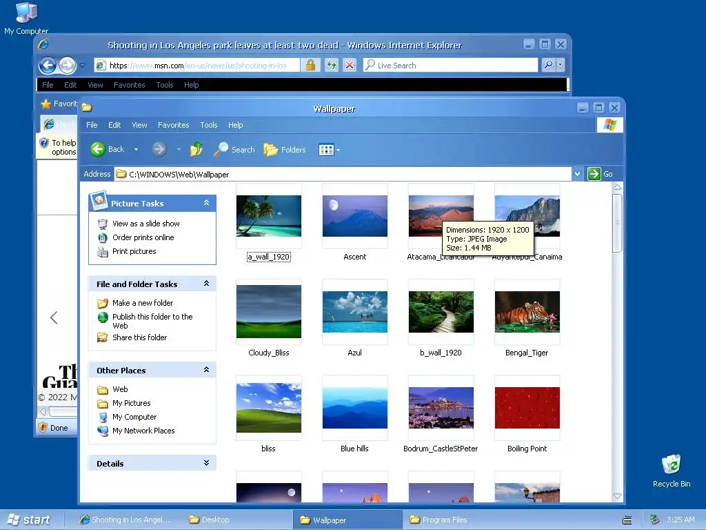Select the a_wall_1920 thumbnail
The width and height of the screenshot is (706, 530).
click(269, 216)
